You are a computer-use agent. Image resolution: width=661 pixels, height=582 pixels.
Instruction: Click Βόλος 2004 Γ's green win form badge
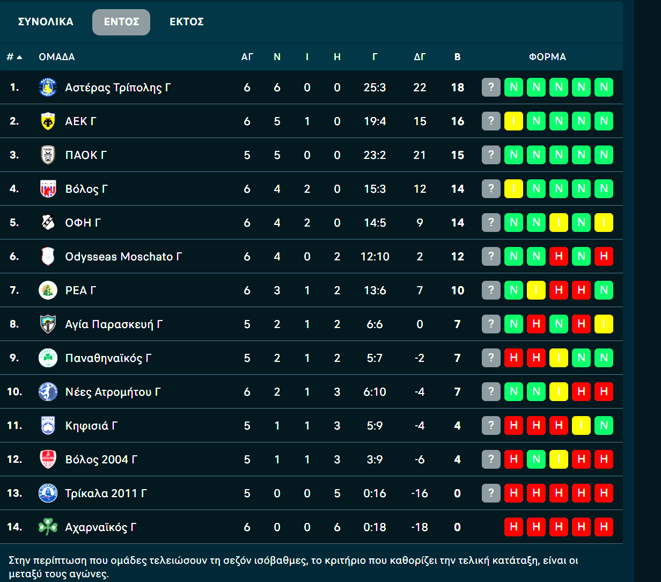coord(536,460)
